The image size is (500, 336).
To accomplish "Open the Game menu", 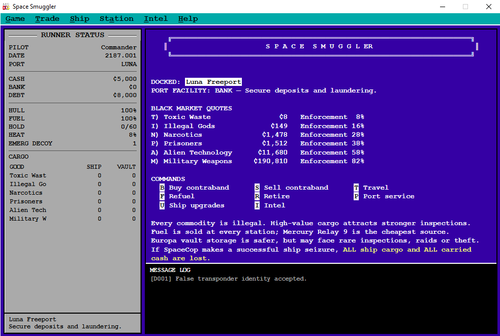I will click(15, 19).
